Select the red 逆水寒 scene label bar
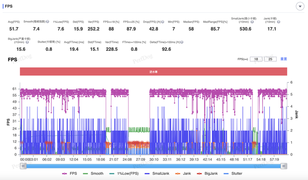Viewport: 308px width, 180px height. point(154,71)
